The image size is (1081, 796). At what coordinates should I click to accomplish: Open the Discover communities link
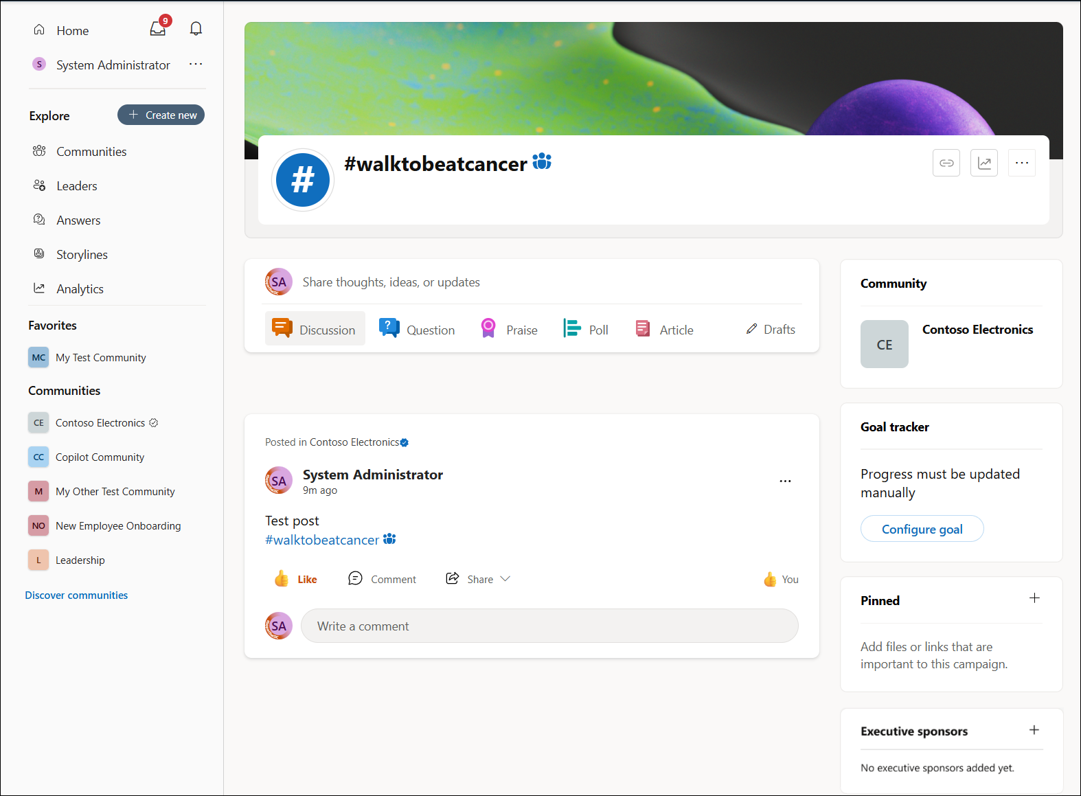pos(76,595)
